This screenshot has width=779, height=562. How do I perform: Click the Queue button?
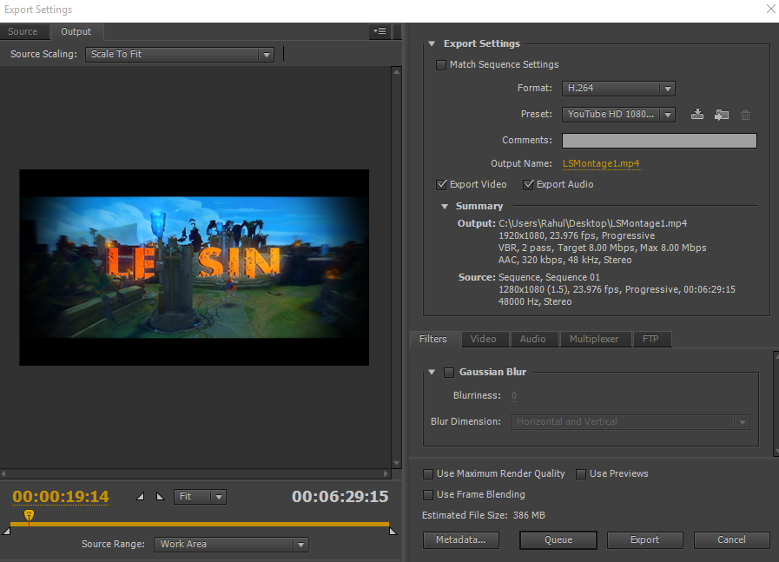(558, 539)
